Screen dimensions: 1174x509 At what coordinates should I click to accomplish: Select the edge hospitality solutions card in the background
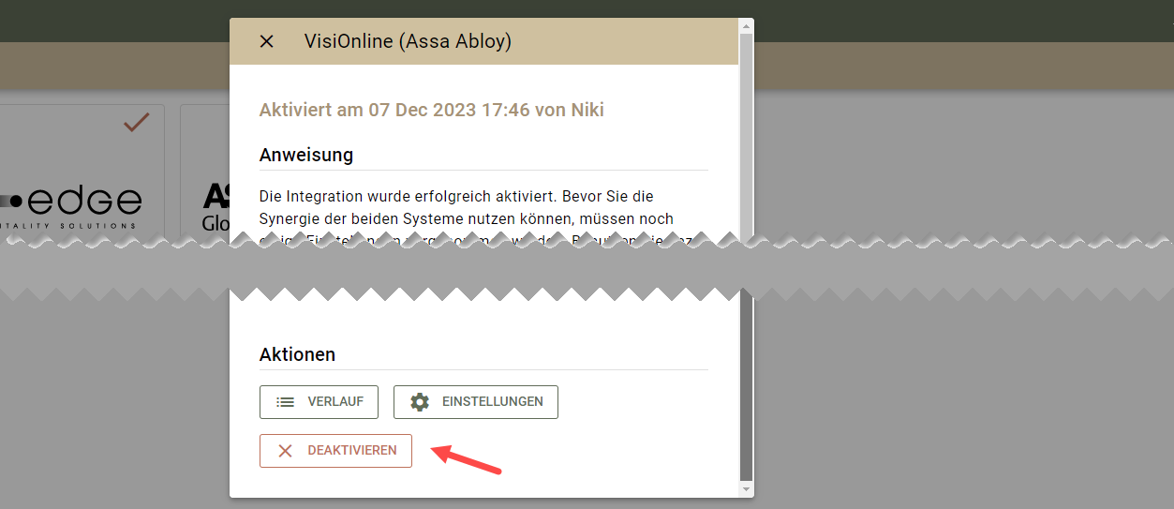click(x=82, y=171)
